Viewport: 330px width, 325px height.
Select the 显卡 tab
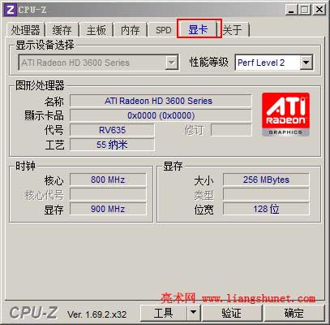(x=198, y=29)
